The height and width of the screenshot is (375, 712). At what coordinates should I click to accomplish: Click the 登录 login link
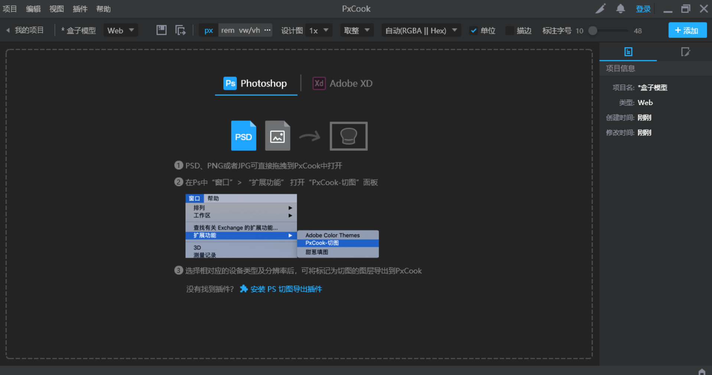click(643, 9)
